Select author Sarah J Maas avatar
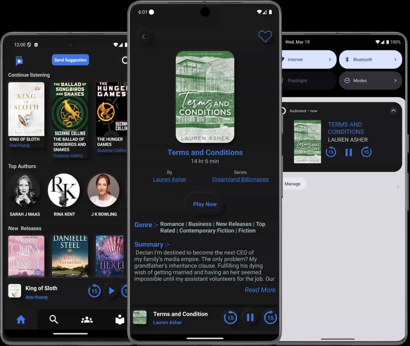The height and width of the screenshot is (346, 410). pos(25,190)
